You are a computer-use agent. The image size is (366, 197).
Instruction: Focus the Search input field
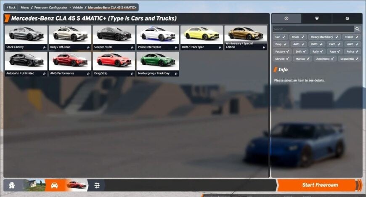click(313, 29)
